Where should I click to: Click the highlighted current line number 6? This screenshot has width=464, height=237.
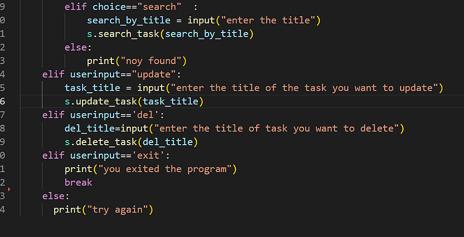pyautogui.click(x=3, y=101)
